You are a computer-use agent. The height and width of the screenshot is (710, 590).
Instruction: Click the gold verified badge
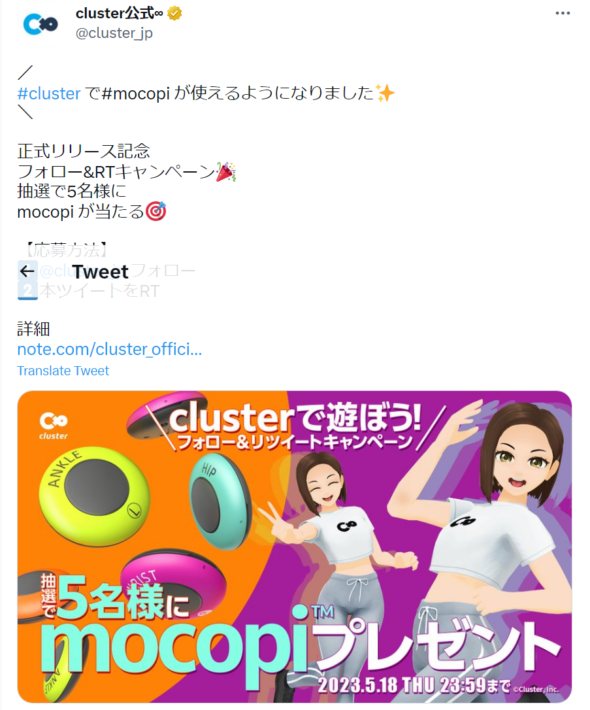(174, 14)
